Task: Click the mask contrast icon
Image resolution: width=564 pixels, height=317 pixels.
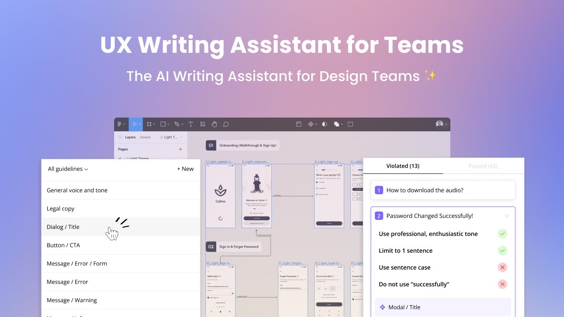Action: pyautogui.click(x=325, y=124)
